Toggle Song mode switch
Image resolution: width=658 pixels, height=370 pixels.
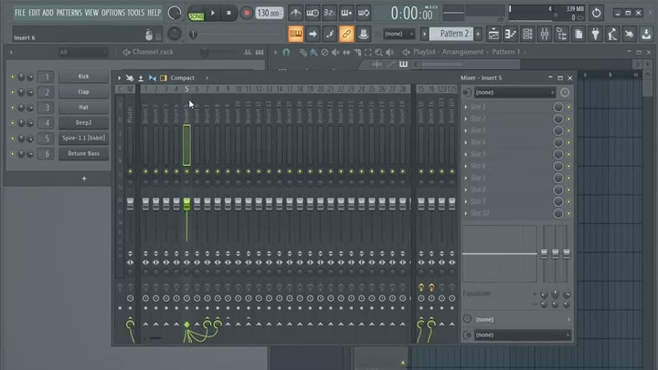coord(196,13)
